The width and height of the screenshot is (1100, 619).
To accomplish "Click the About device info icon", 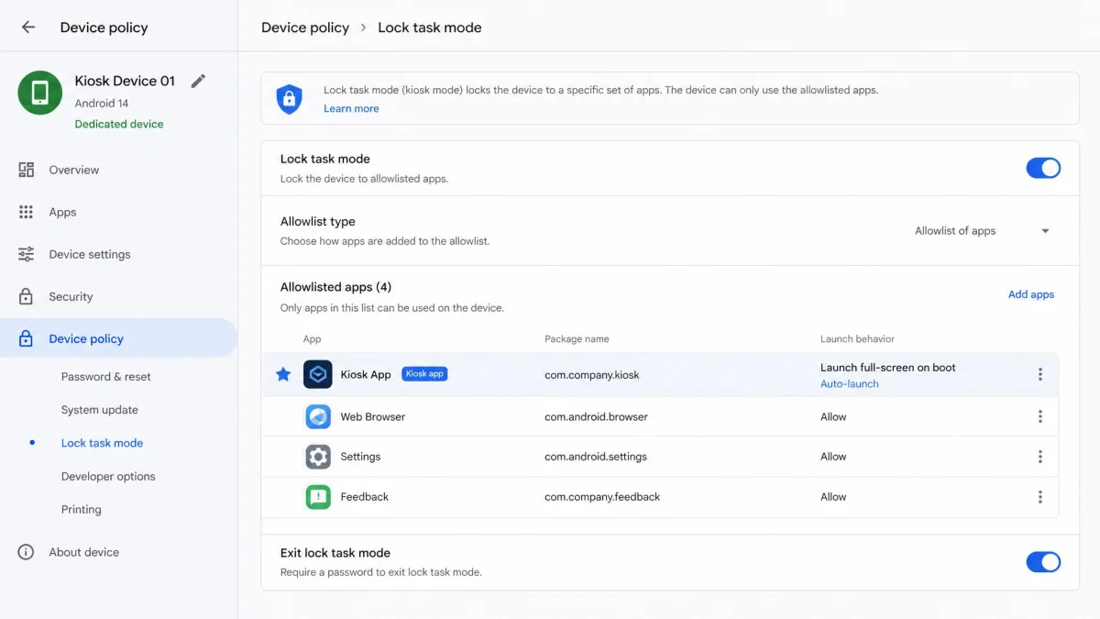I will pos(27,552).
